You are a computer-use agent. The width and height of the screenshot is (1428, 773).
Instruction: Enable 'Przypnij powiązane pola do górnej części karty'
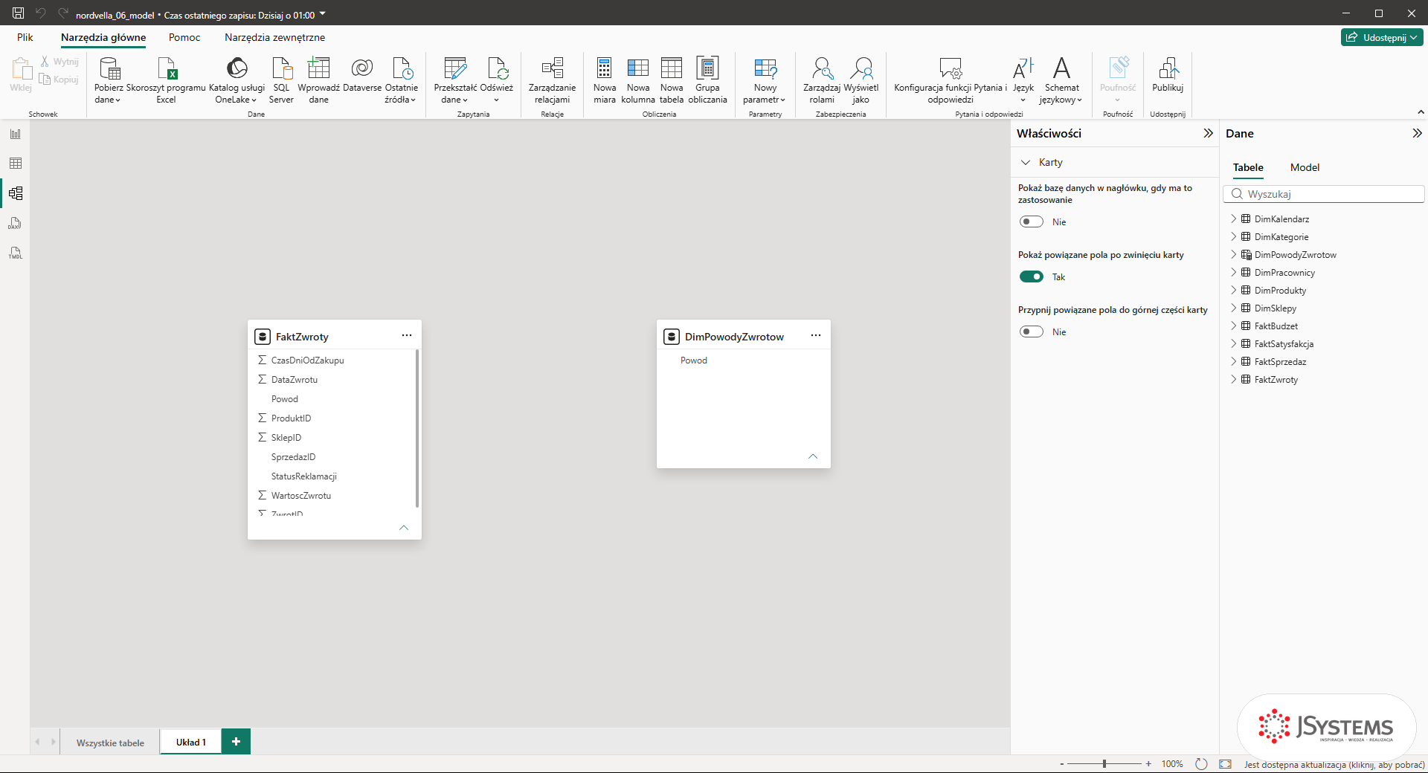click(1032, 331)
